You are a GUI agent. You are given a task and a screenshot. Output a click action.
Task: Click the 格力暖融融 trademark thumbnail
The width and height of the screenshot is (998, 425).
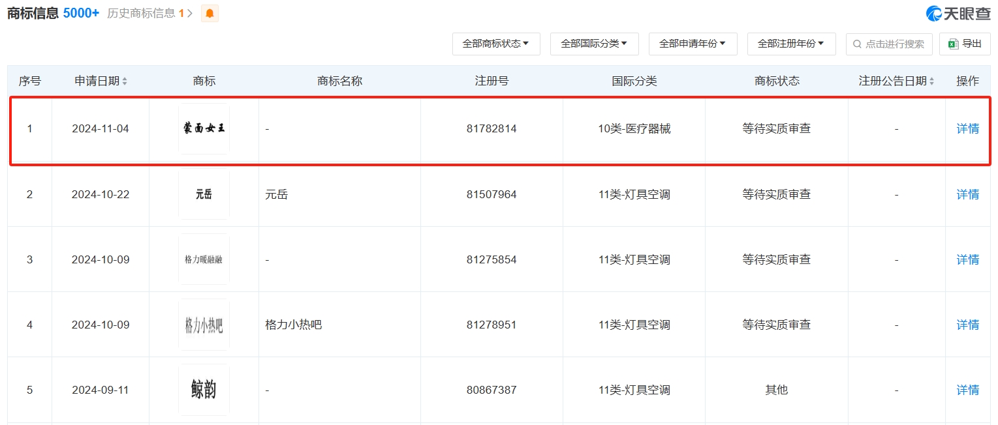[204, 259]
